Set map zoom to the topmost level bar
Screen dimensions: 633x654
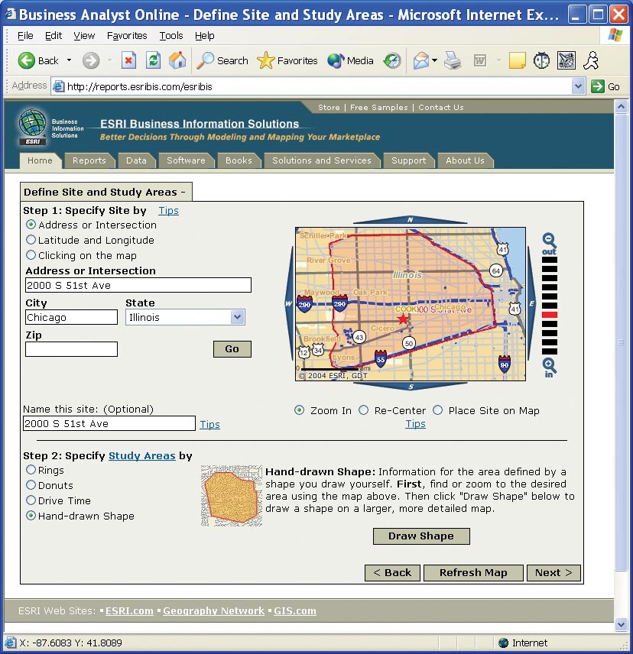pos(550,260)
